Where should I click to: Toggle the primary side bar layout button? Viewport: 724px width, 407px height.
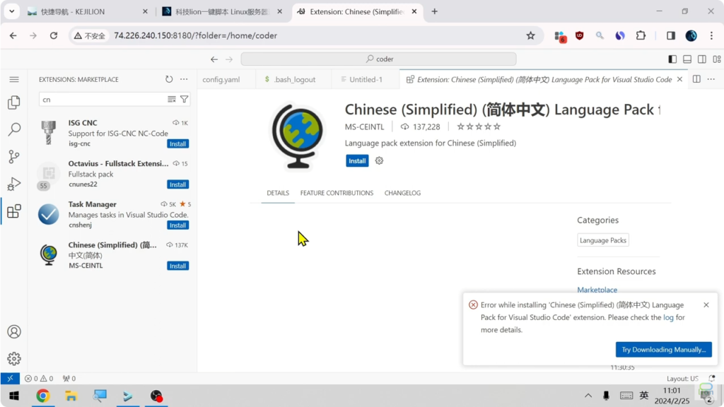[672, 59]
